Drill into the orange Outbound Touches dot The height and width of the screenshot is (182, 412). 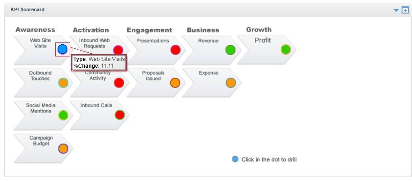point(63,83)
